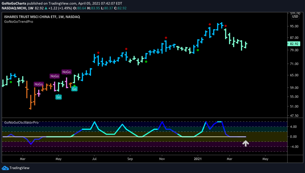Click the Jul label on time axis
This screenshot has width=305, height=173.
94,159
